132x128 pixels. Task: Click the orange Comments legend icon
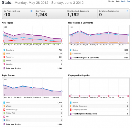click(x=71, y=54)
